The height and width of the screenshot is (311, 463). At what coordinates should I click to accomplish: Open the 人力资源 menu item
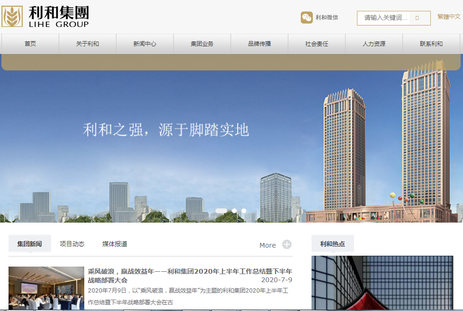[x=374, y=43]
